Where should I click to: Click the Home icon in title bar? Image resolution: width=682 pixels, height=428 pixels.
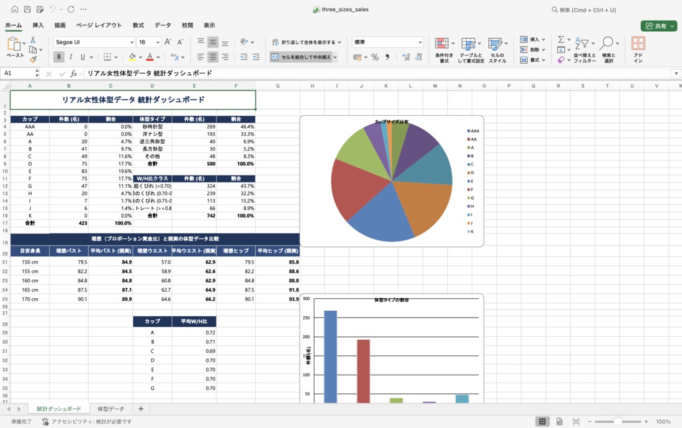[x=15, y=9]
